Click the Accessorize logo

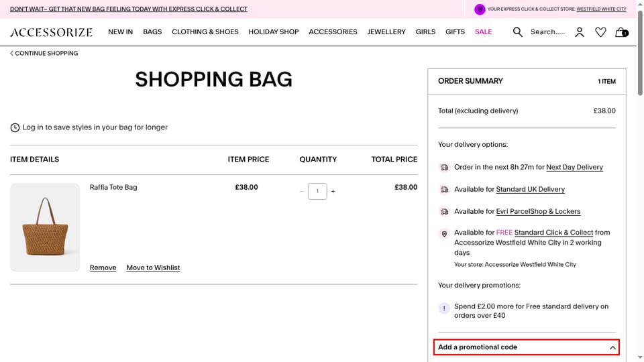tap(52, 32)
